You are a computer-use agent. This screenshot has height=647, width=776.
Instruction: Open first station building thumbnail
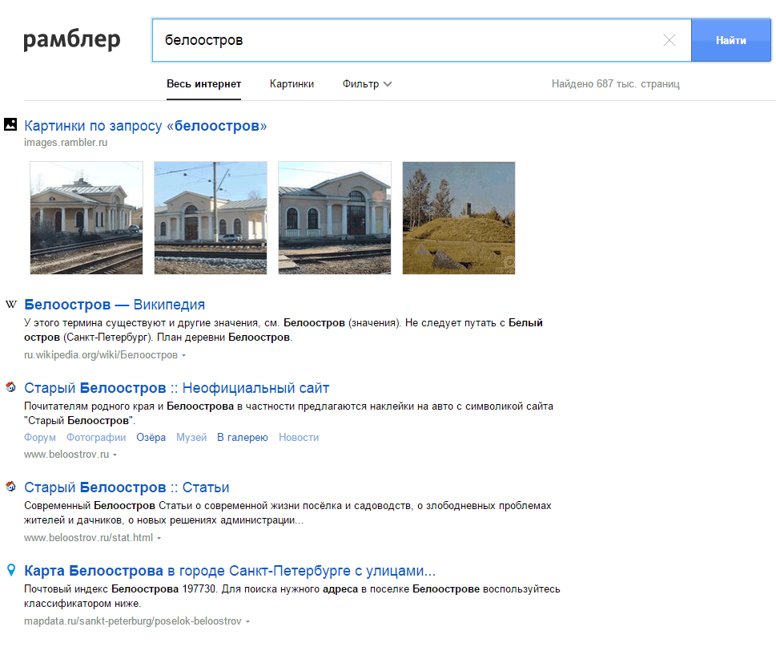(x=86, y=218)
